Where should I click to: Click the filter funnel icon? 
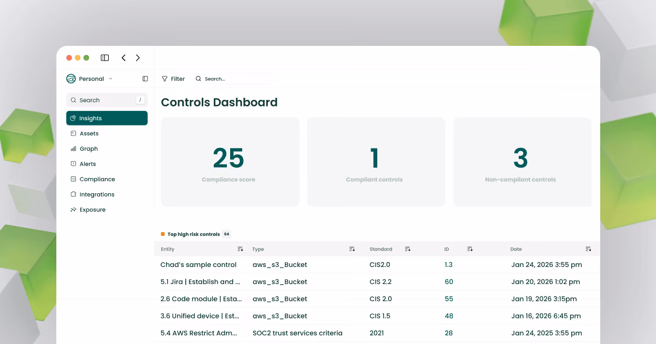(165, 79)
